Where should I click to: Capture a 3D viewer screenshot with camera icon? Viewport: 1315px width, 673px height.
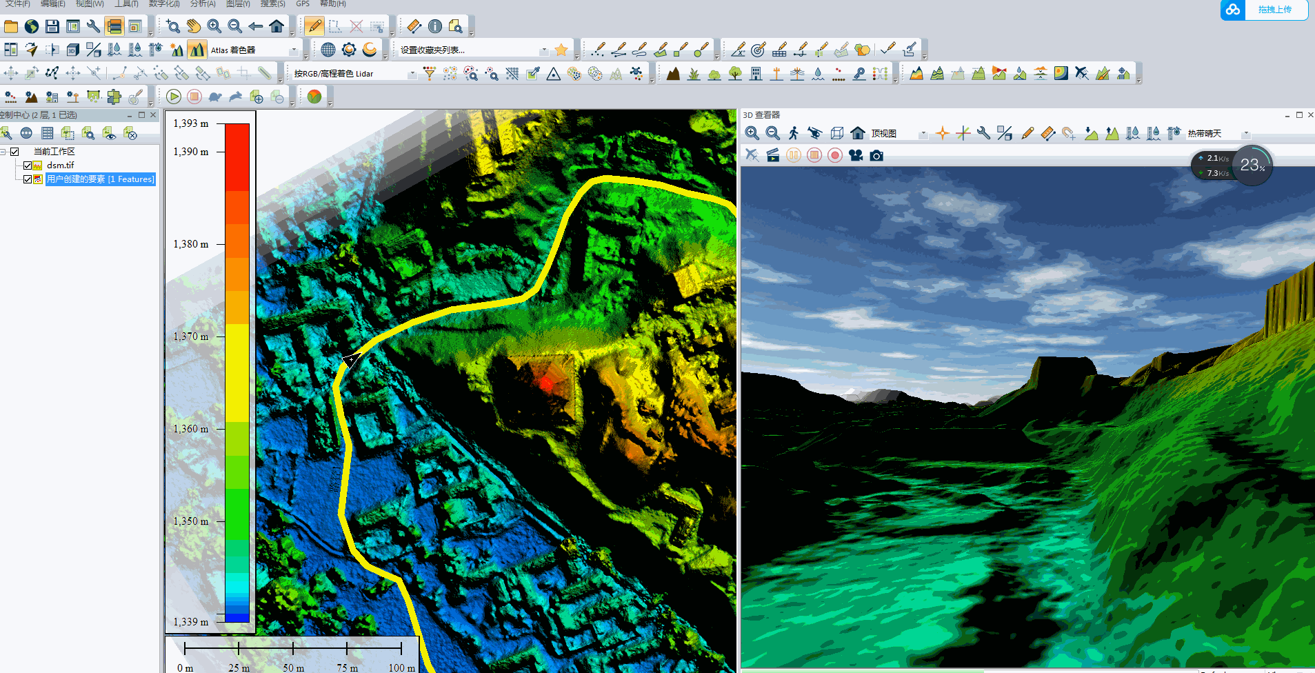pyautogui.click(x=876, y=155)
